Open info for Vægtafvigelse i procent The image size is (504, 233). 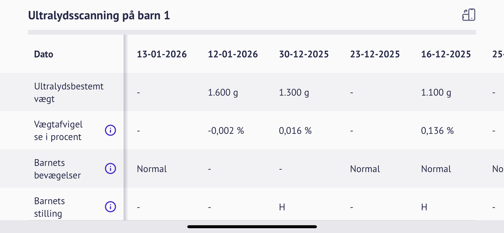pos(110,130)
